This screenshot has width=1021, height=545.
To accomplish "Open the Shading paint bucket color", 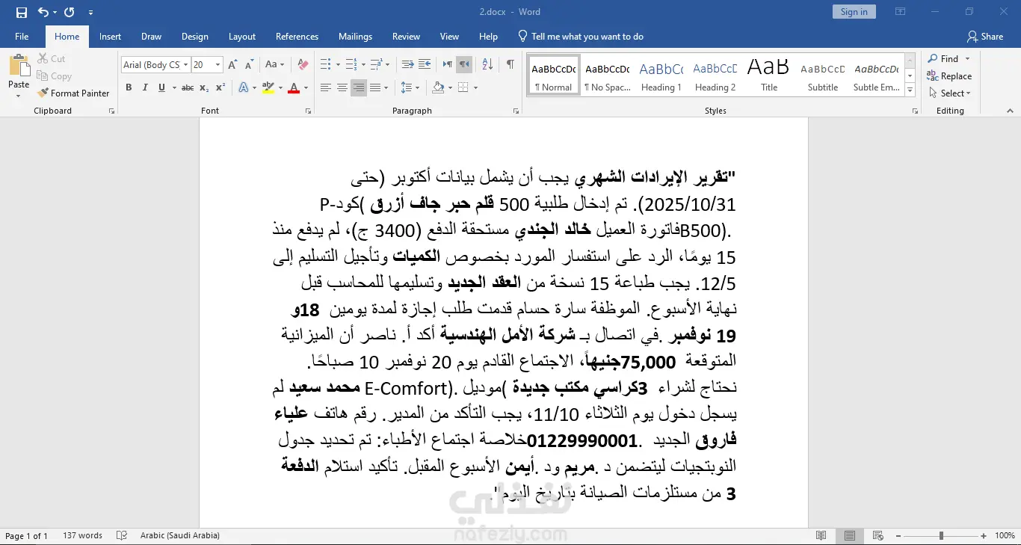I will [x=438, y=87].
